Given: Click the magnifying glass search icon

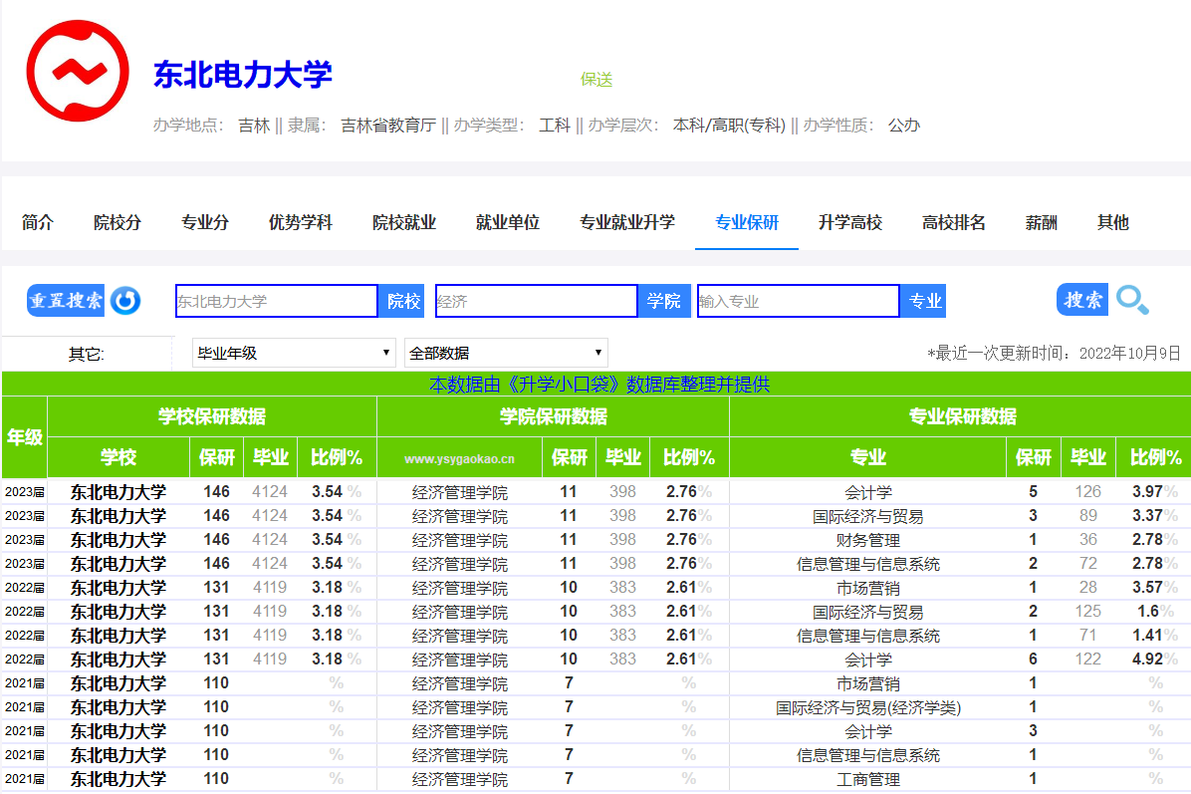Looking at the screenshot, I should (1132, 300).
